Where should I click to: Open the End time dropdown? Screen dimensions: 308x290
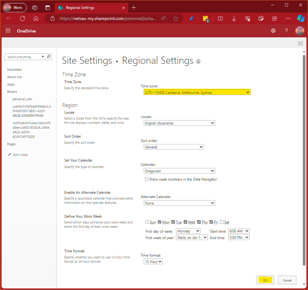click(239, 238)
